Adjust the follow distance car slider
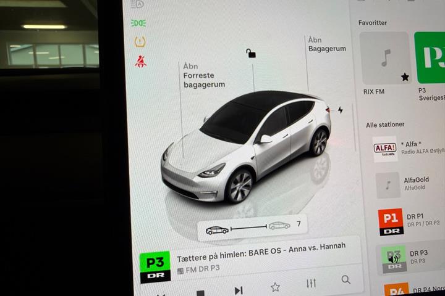Image resolution: width=445 pixels, height=296 pixels. click(248, 227)
